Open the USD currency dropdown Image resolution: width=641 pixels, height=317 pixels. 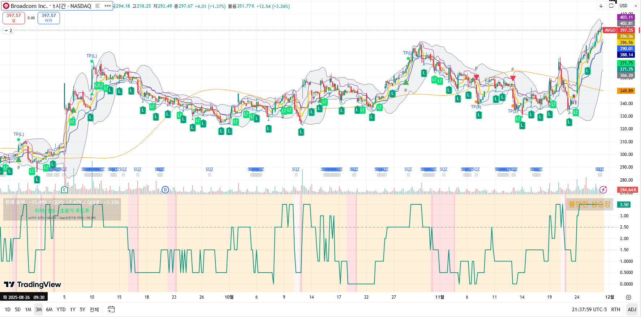point(628,6)
